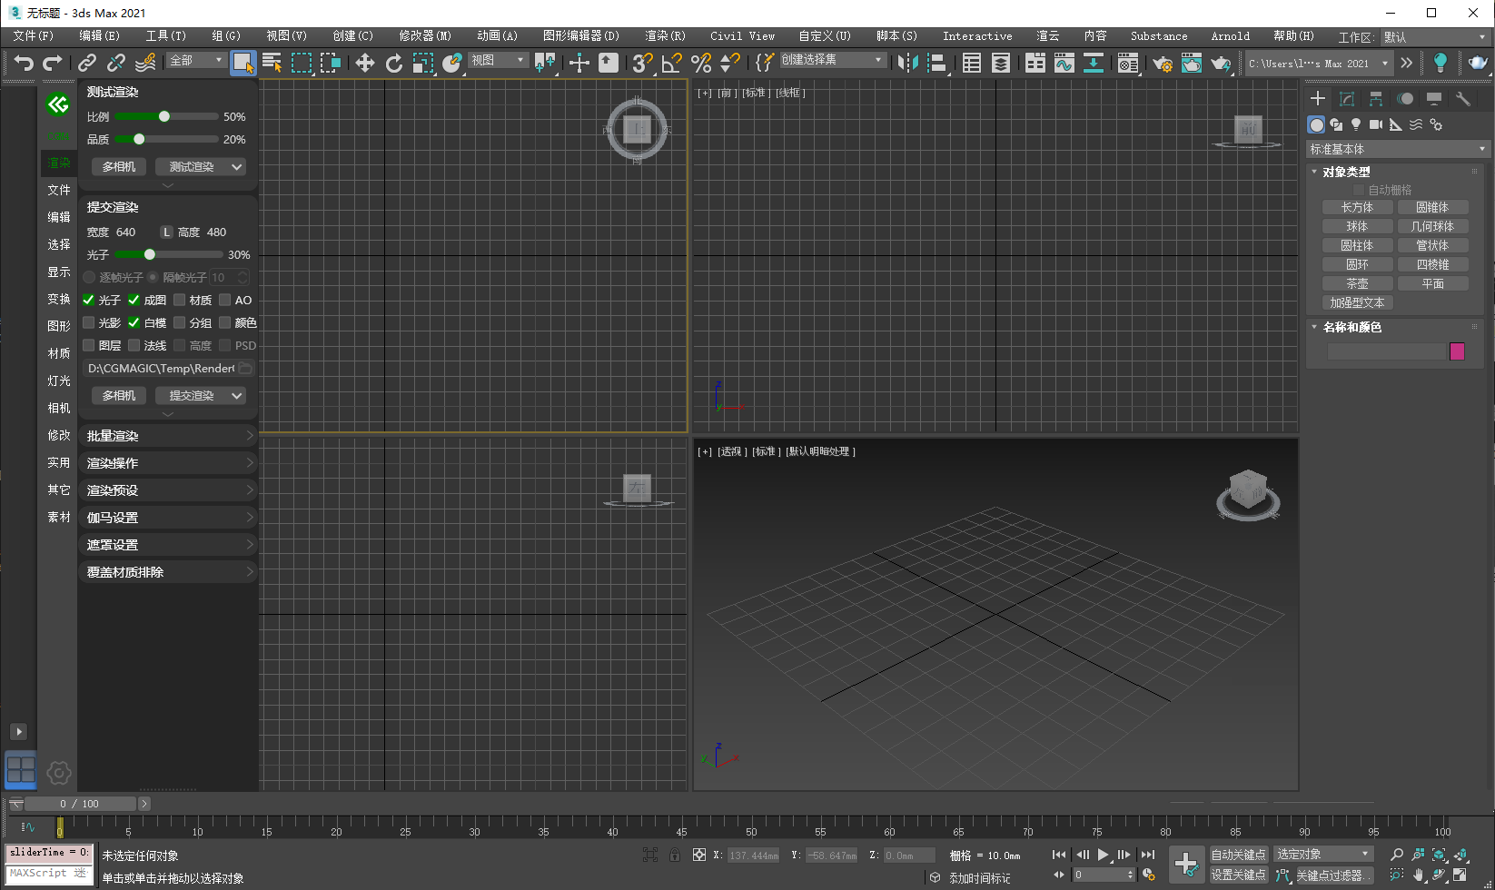Select the Select and Move tool
1495x890 pixels.
pos(364,63)
